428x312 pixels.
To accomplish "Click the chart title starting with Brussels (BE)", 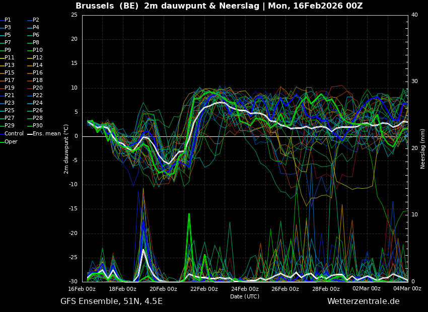I will point(219,6).
